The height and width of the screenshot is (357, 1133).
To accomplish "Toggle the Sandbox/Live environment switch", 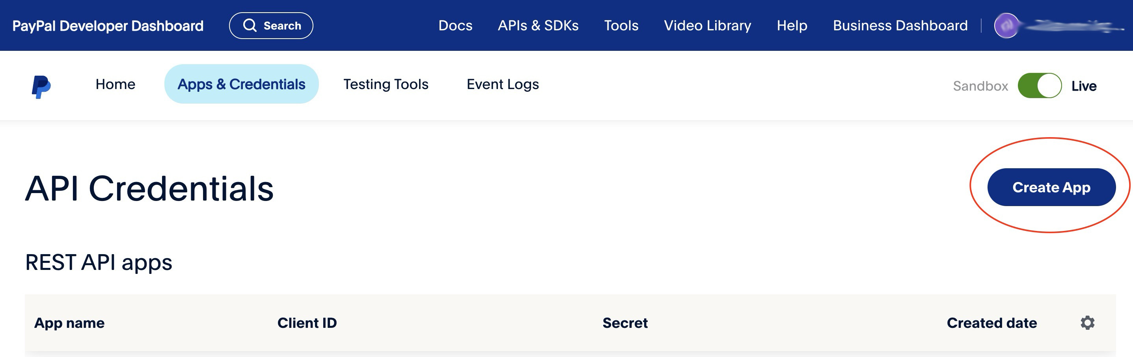I will 1039,86.
